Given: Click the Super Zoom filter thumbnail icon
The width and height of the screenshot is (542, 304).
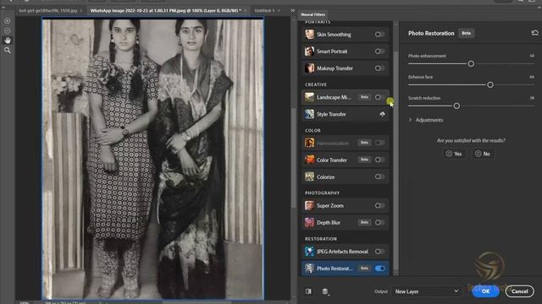Looking at the screenshot, I should tap(309, 205).
